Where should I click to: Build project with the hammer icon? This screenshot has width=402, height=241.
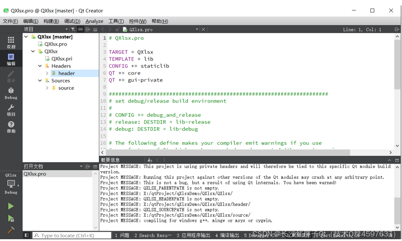click(11, 230)
